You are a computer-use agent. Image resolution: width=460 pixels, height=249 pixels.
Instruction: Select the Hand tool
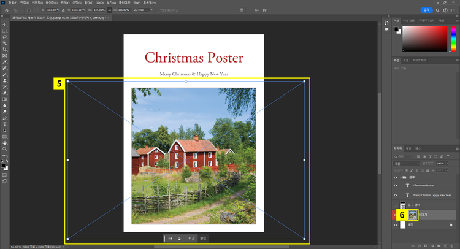pos(5,143)
